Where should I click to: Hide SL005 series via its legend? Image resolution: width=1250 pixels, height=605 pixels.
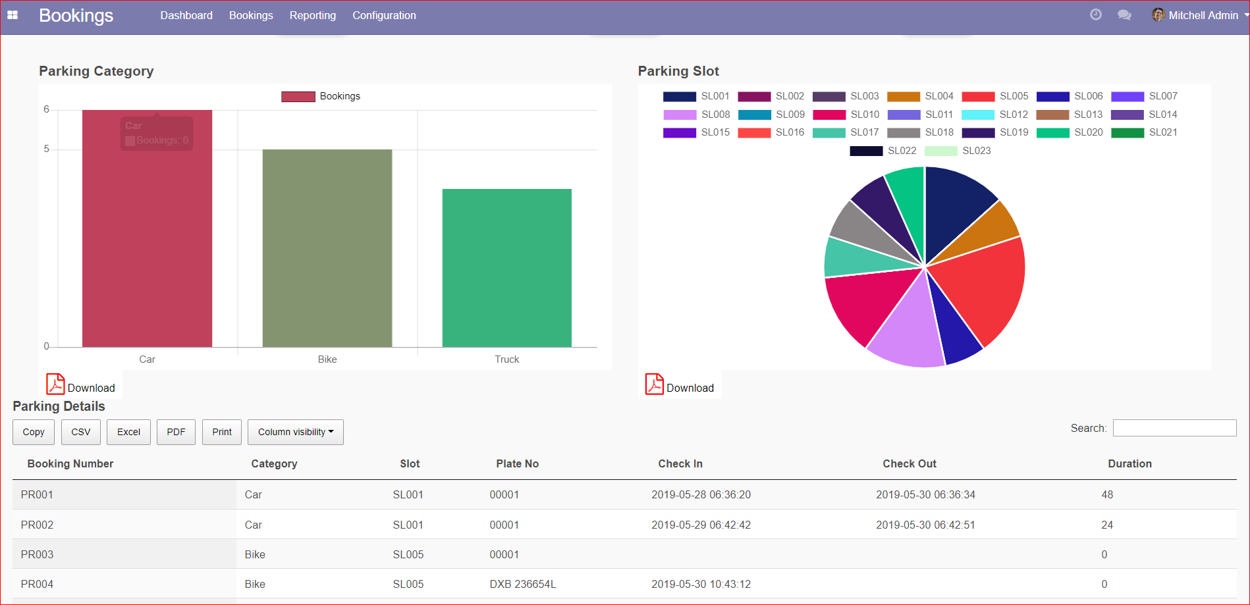[994, 96]
